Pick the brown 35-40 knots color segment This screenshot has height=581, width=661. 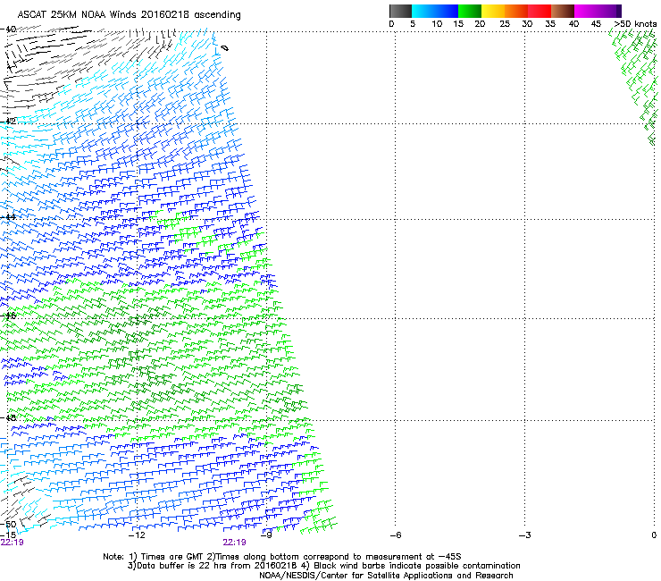click(x=563, y=11)
